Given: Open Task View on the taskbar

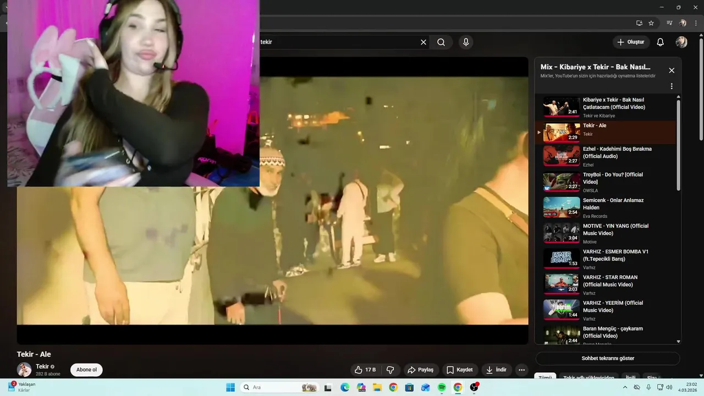Looking at the screenshot, I should coord(328,387).
